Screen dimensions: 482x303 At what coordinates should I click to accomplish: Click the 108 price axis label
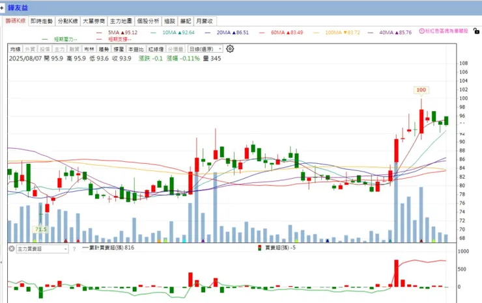point(463,63)
